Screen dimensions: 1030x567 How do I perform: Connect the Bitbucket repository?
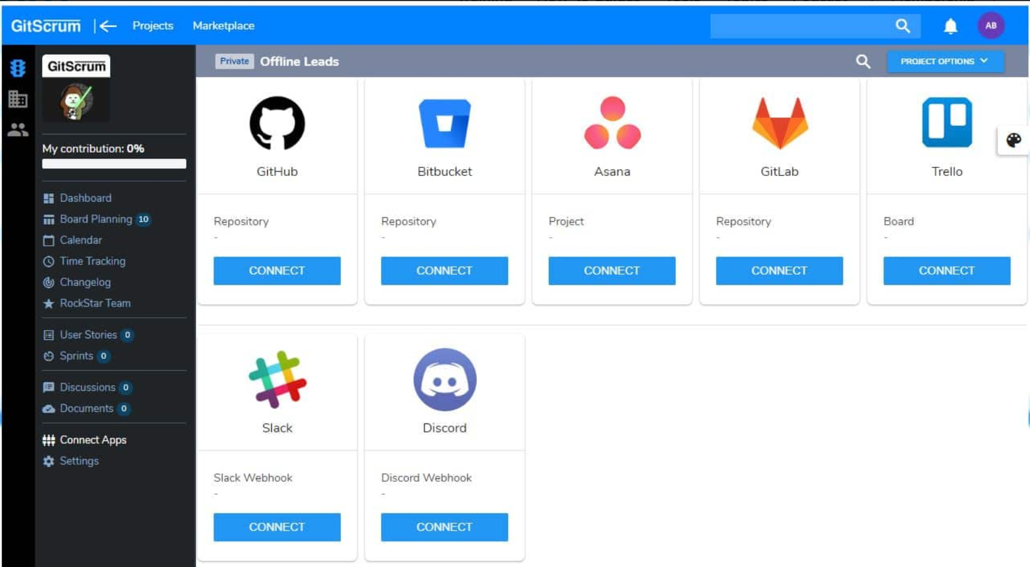[x=444, y=271]
